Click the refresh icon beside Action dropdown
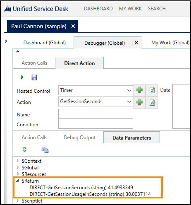 click(x=152, y=103)
